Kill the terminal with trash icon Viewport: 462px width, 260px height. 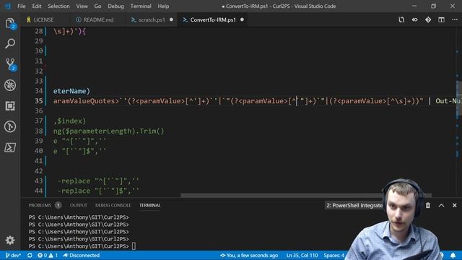click(x=428, y=205)
